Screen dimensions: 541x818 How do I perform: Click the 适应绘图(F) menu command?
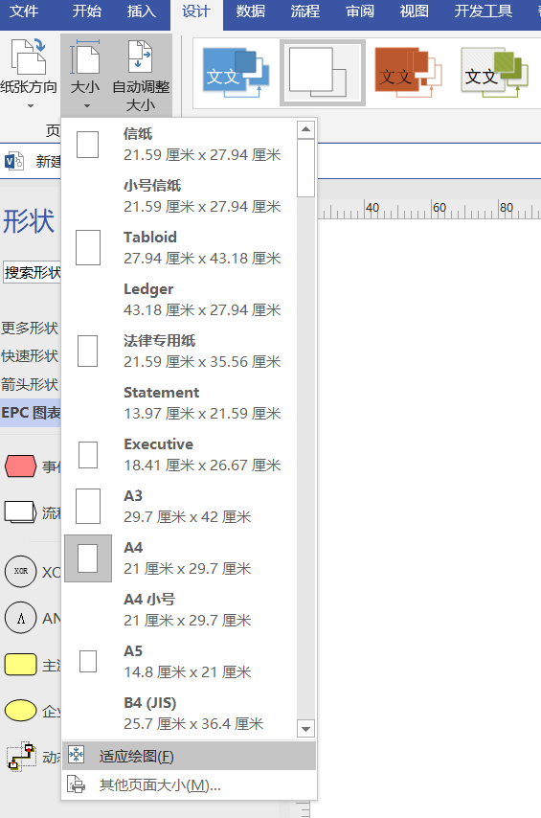coord(189,756)
